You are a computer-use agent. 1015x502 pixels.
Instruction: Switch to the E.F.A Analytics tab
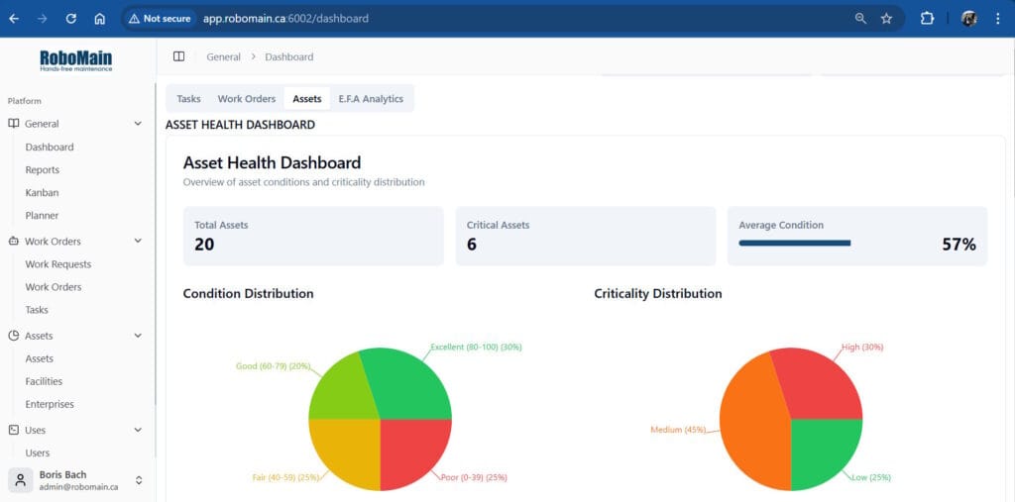[x=371, y=99]
